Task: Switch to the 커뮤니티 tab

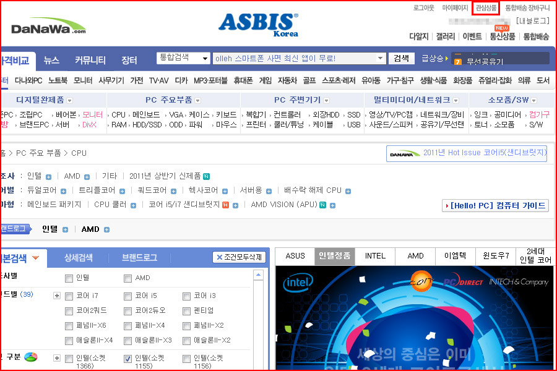Action: click(90, 61)
